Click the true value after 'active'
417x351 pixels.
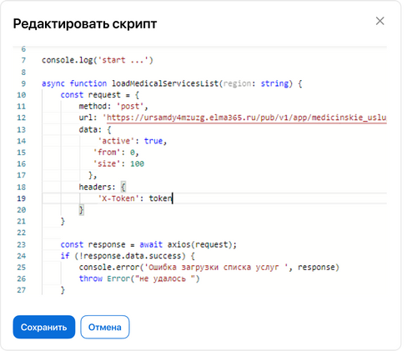click(153, 141)
